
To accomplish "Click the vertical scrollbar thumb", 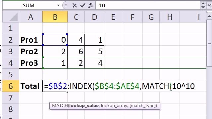I will click(209, 43).
